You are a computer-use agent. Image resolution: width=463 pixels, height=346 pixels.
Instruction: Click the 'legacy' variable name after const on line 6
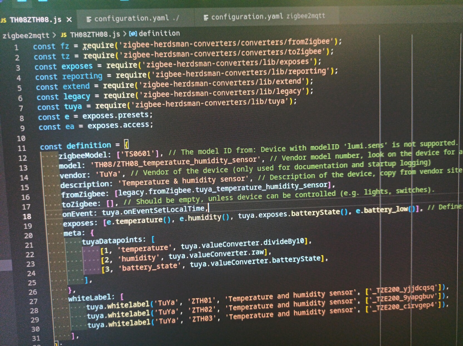point(77,97)
